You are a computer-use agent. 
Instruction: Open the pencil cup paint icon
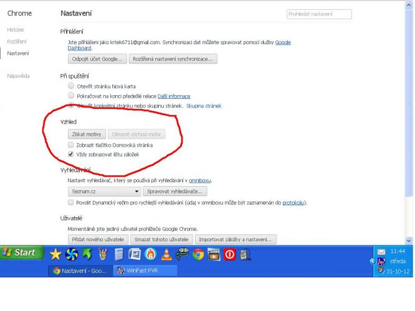(103, 255)
